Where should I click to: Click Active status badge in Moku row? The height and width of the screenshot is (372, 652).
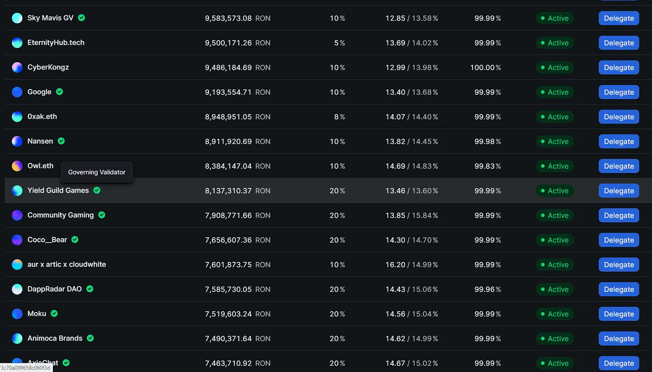tap(554, 314)
